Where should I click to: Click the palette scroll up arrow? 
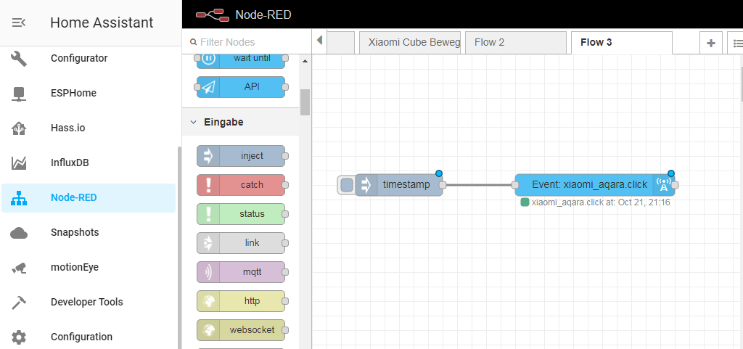[305, 61]
